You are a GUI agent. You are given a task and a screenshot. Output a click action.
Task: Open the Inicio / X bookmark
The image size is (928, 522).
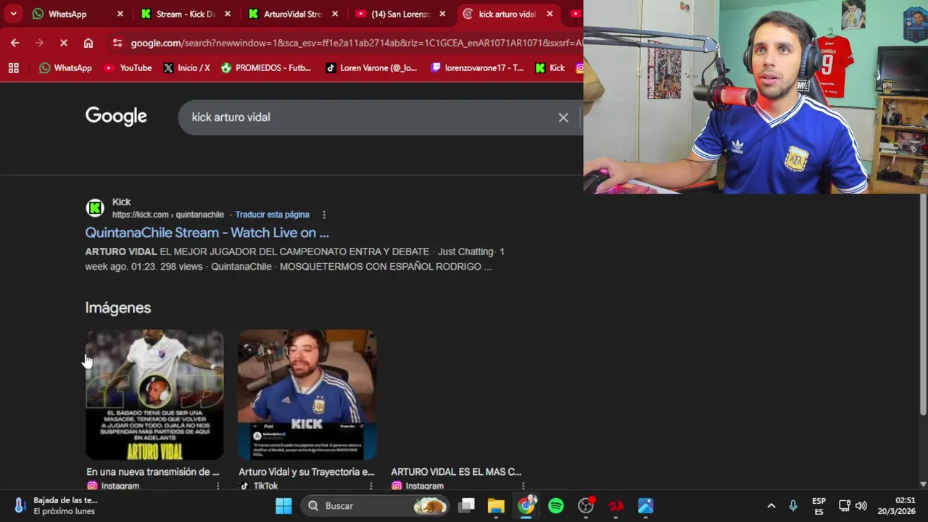coord(186,67)
